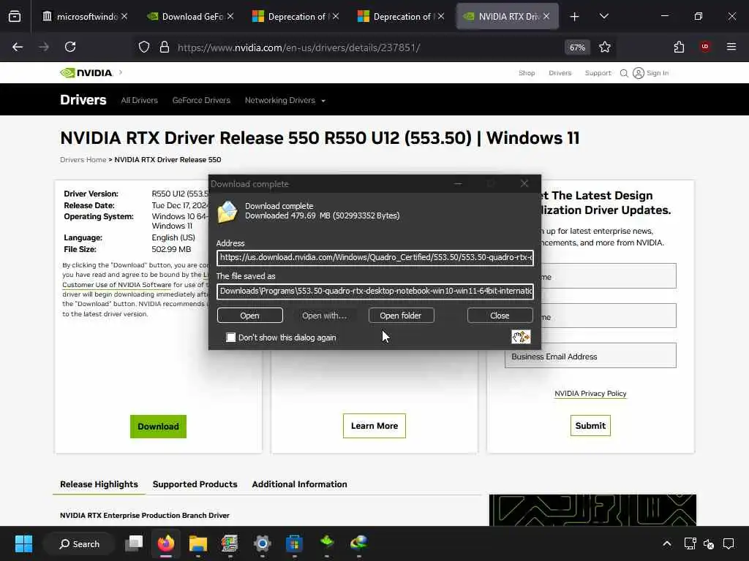Screen dimensions: 749x561
Task: Open the notification center icon
Action: coord(729,543)
